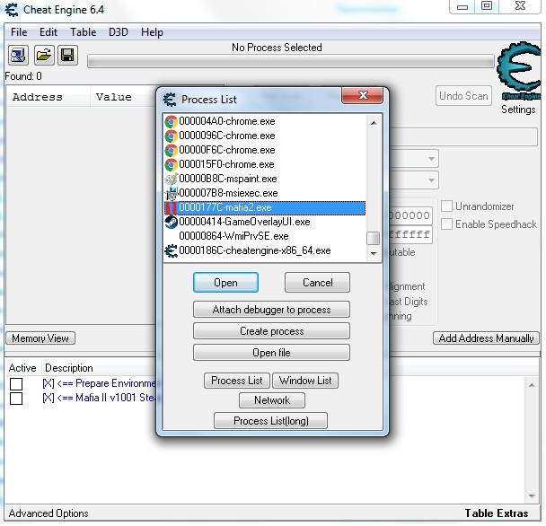
Task: Click the stop address hex field
Action: pos(410,234)
